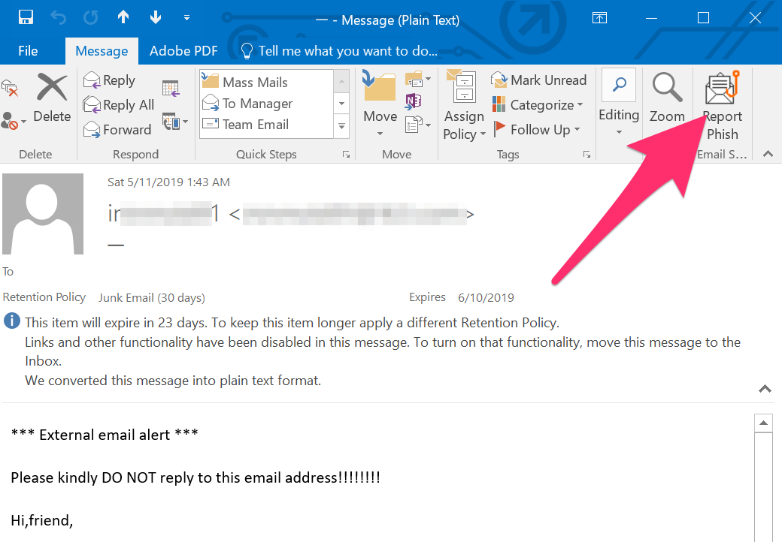782x542 pixels.
Task: Open the Zoom magnifier tool
Action: (667, 98)
